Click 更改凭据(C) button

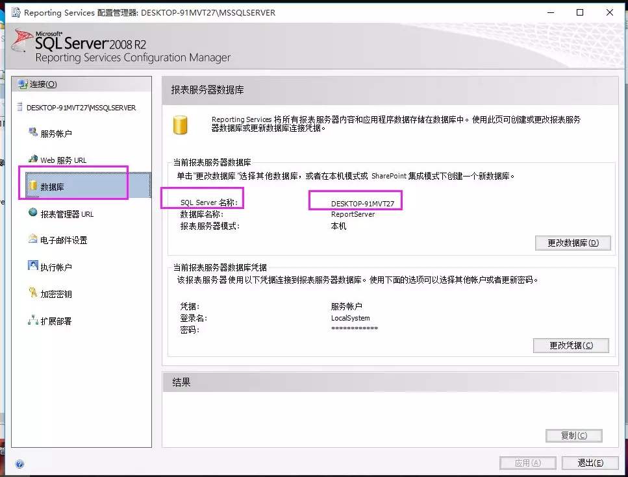[571, 345]
